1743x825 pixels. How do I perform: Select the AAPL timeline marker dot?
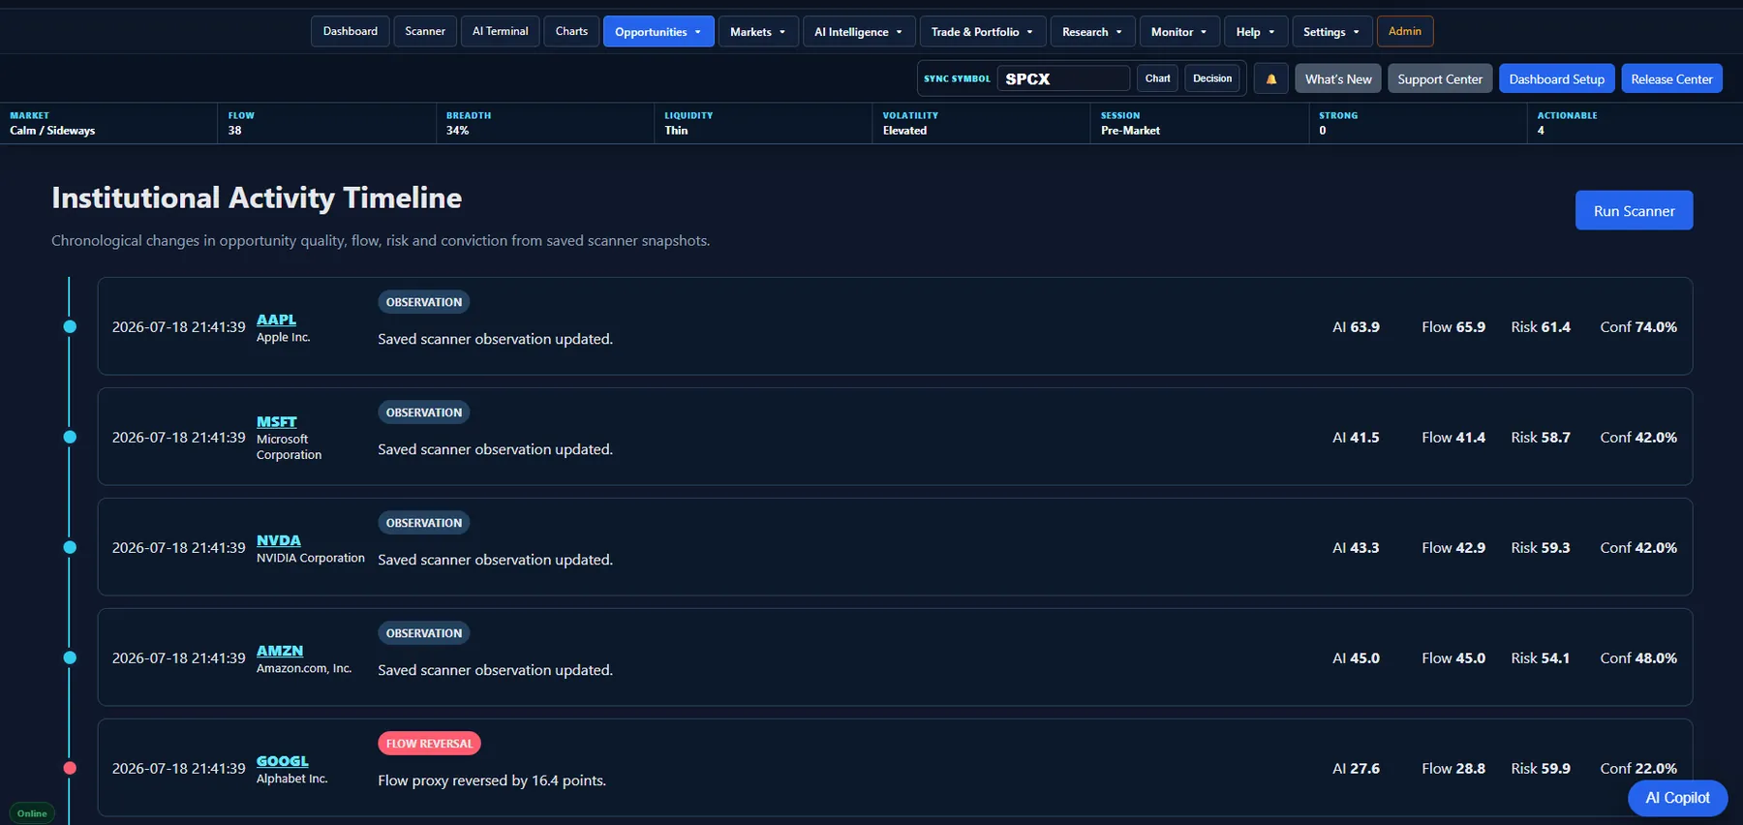click(x=70, y=326)
